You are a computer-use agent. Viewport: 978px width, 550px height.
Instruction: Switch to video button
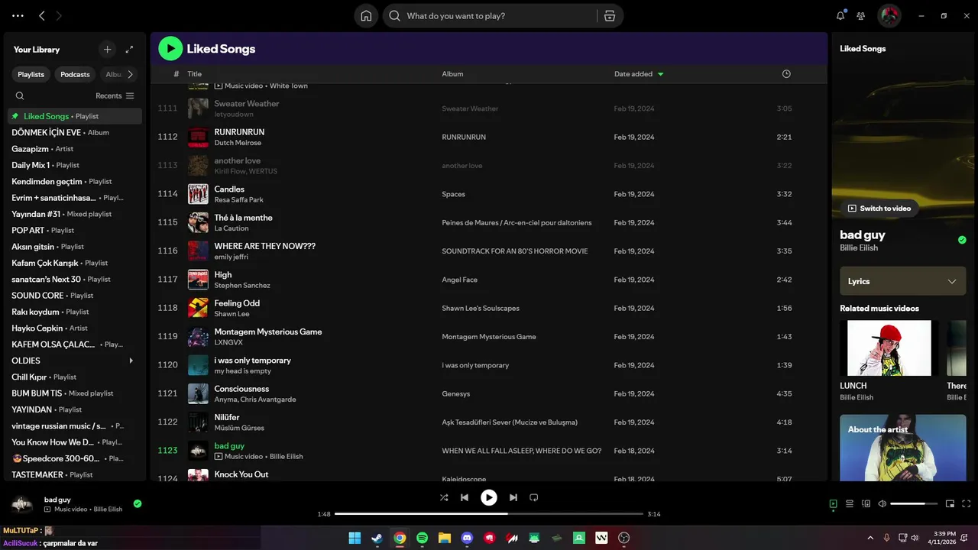point(879,208)
